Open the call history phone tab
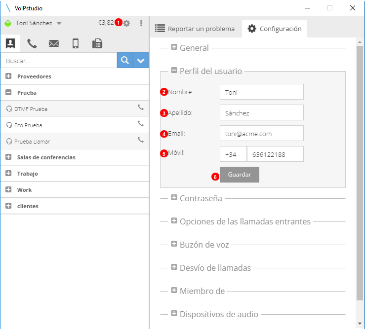 [32, 43]
